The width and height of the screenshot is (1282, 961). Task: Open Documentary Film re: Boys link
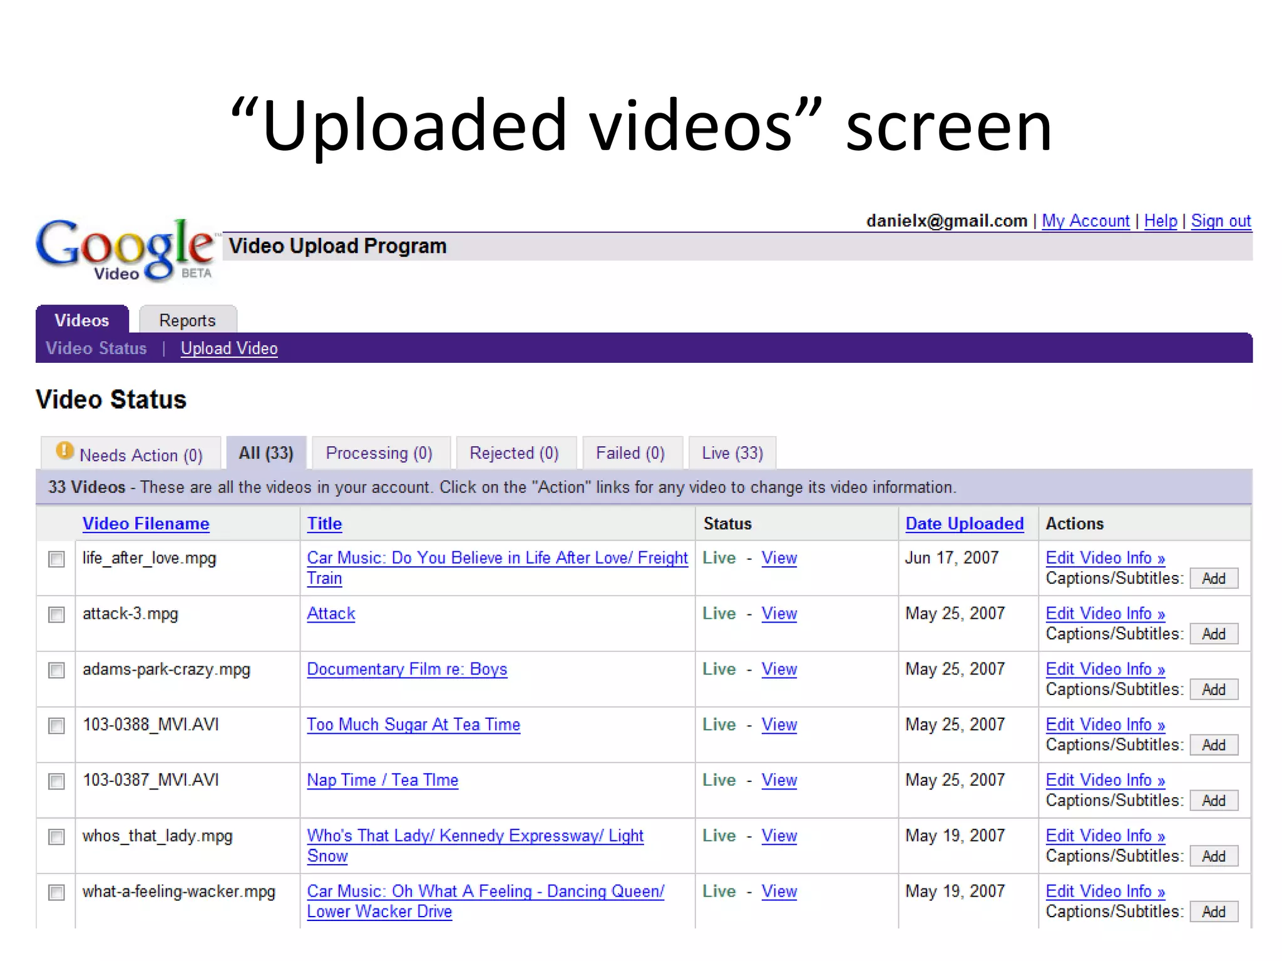(407, 669)
